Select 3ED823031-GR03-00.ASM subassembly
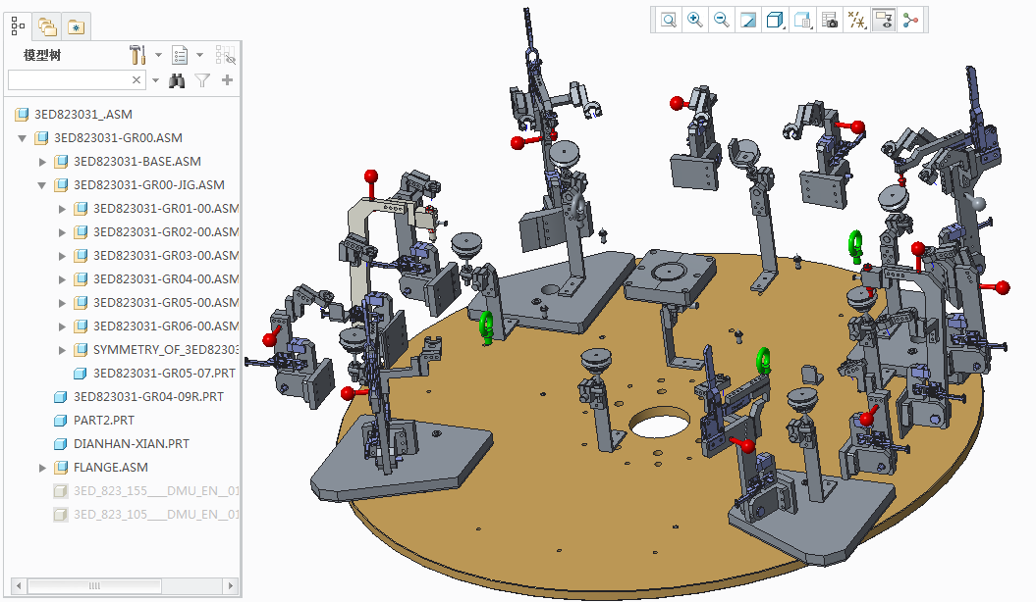 click(166, 255)
